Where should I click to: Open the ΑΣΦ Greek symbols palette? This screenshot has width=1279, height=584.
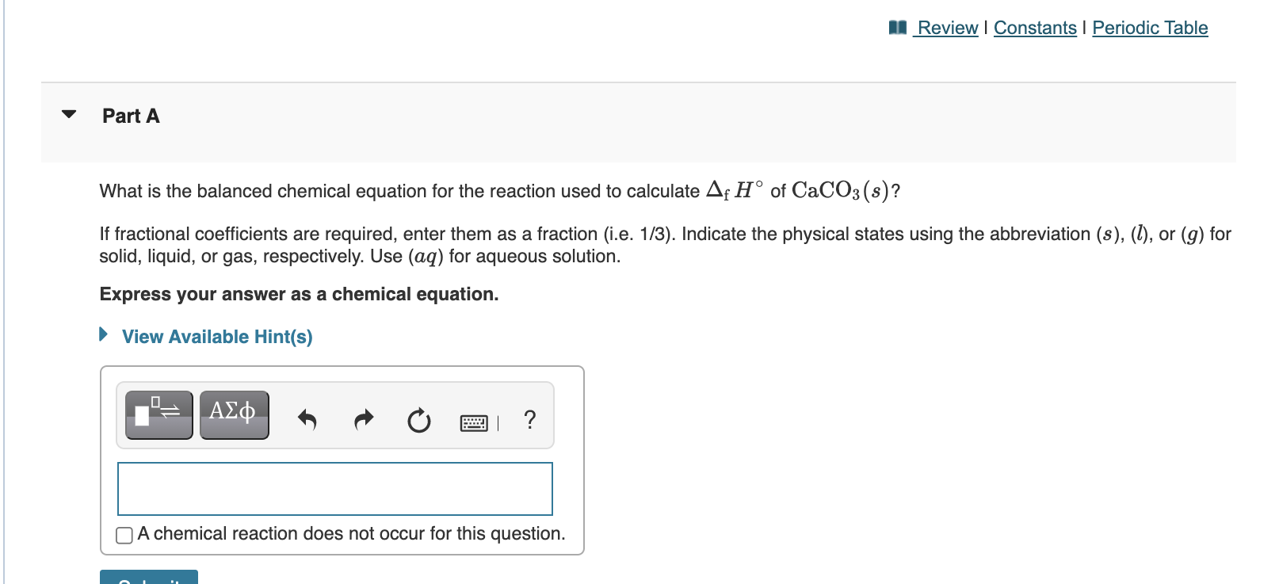[x=233, y=414]
